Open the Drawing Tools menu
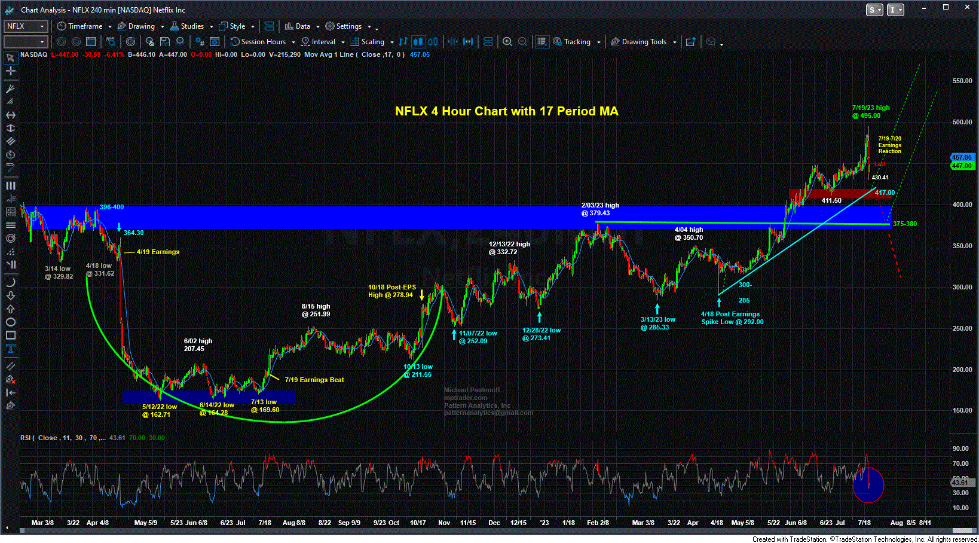Screen dimensions: 979x543 coord(644,42)
